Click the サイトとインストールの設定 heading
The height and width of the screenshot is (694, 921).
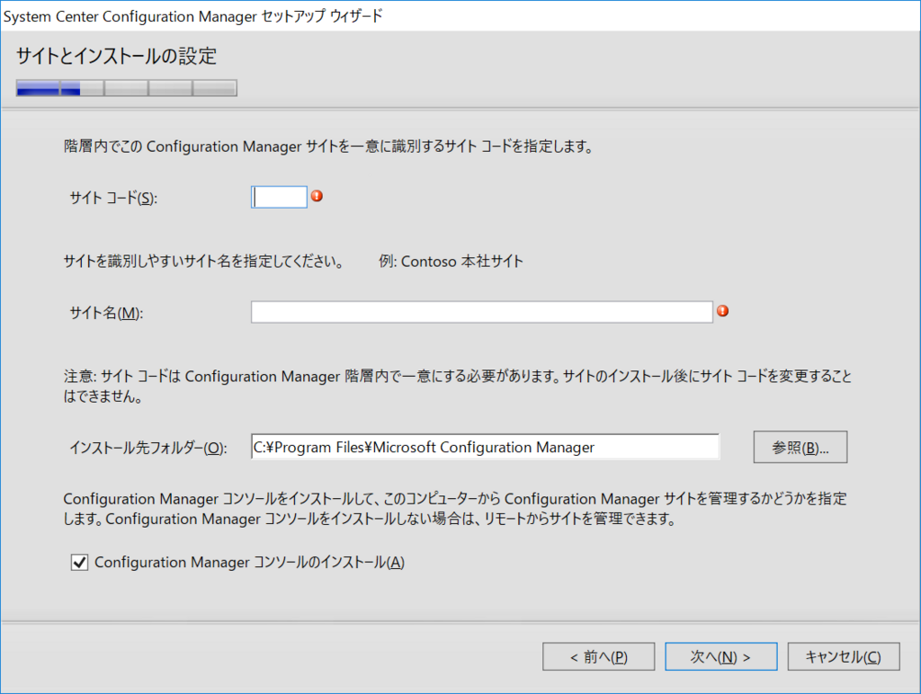pos(116,57)
